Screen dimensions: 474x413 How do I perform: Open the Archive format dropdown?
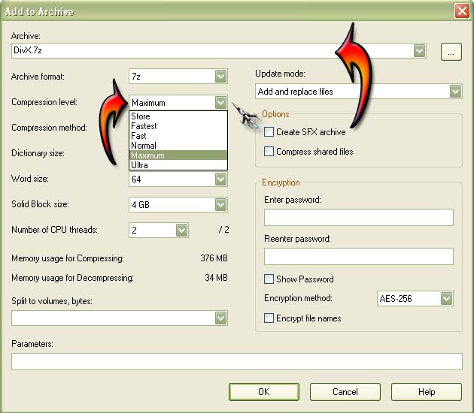(220, 77)
